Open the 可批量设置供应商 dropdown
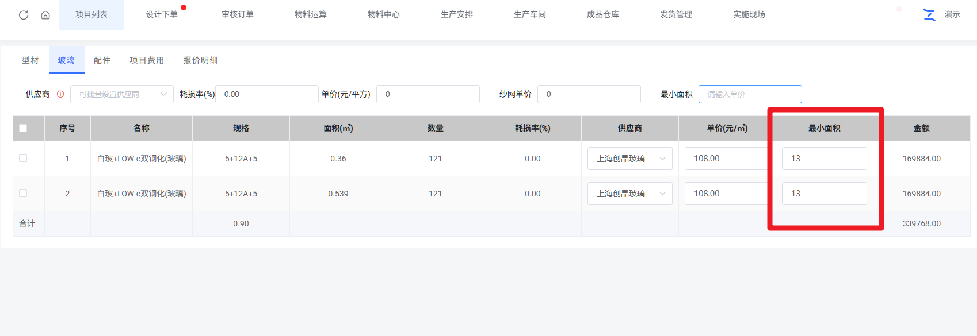The height and width of the screenshot is (336, 977). click(x=122, y=94)
